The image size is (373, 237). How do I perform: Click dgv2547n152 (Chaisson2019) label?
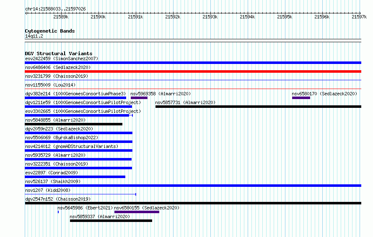pos(58,199)
